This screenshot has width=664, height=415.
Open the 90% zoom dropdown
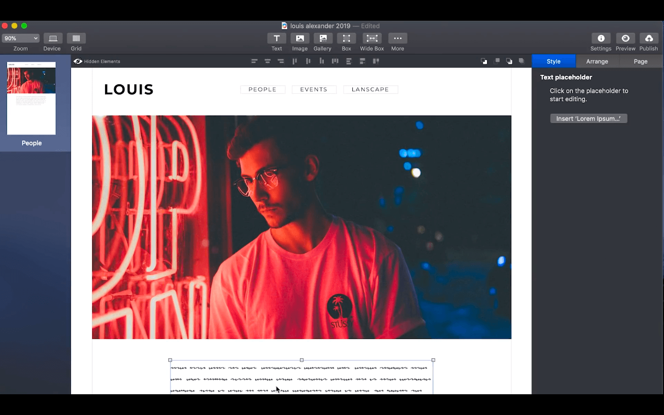[21, 39]
